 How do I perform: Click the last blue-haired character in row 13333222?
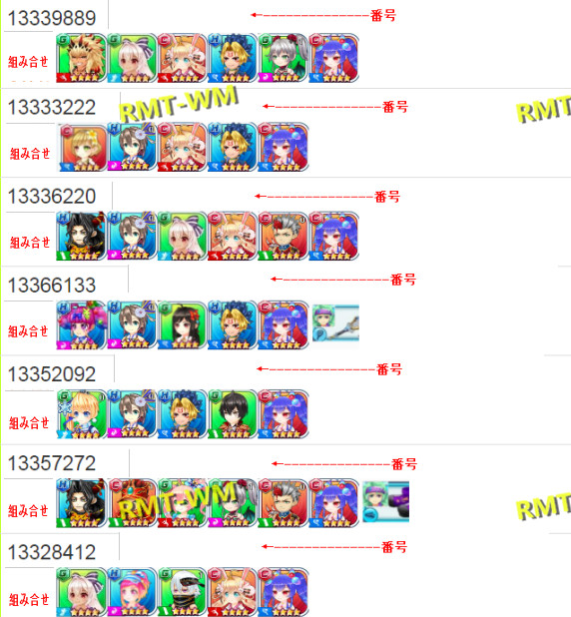pyautogui.click(x=283, y=147)
